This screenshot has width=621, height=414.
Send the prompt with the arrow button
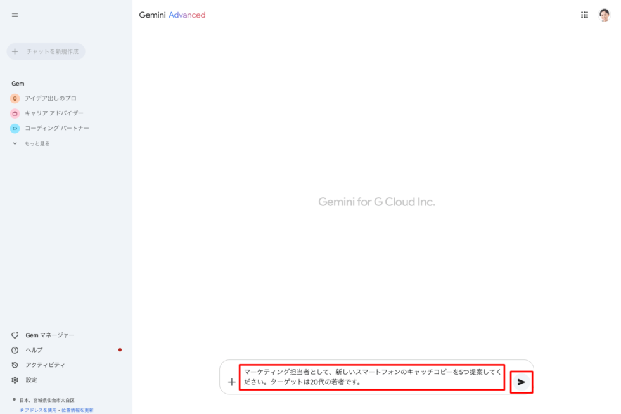pyautogui.click(x=521, y=382)
